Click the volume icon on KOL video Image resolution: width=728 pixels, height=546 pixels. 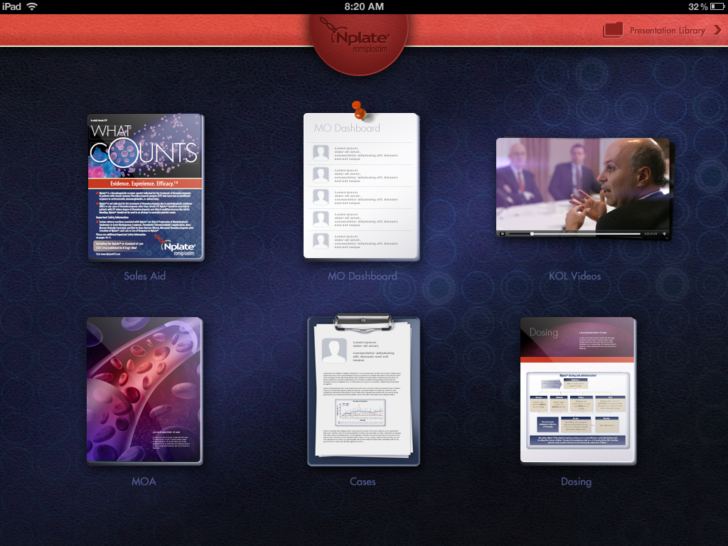click(x=665, y=233)
